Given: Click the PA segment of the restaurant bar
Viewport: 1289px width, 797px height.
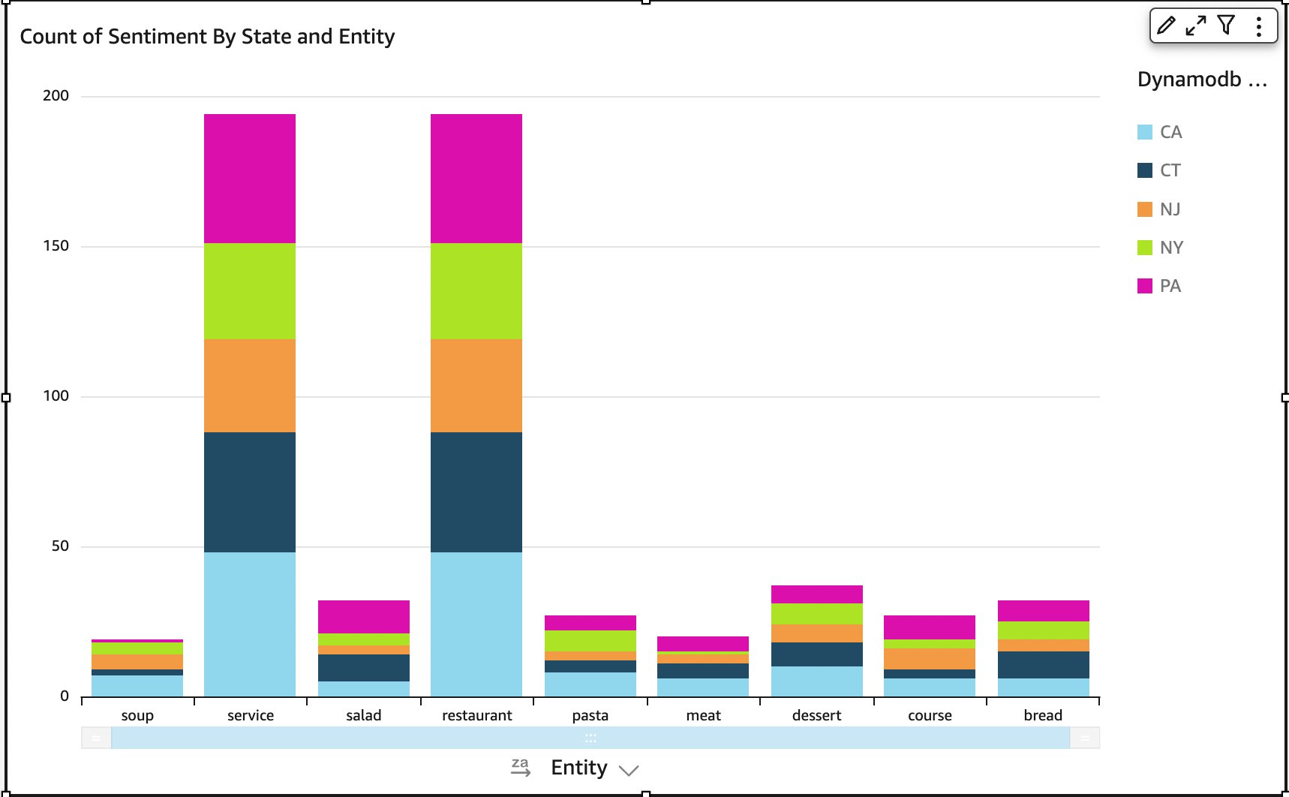Looking at the screenshot, I should coord(476,179).
